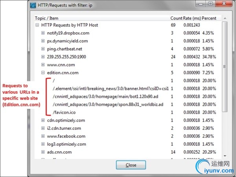Click the Topic / Item column header
236x177 pixels.
pos(102,18)
